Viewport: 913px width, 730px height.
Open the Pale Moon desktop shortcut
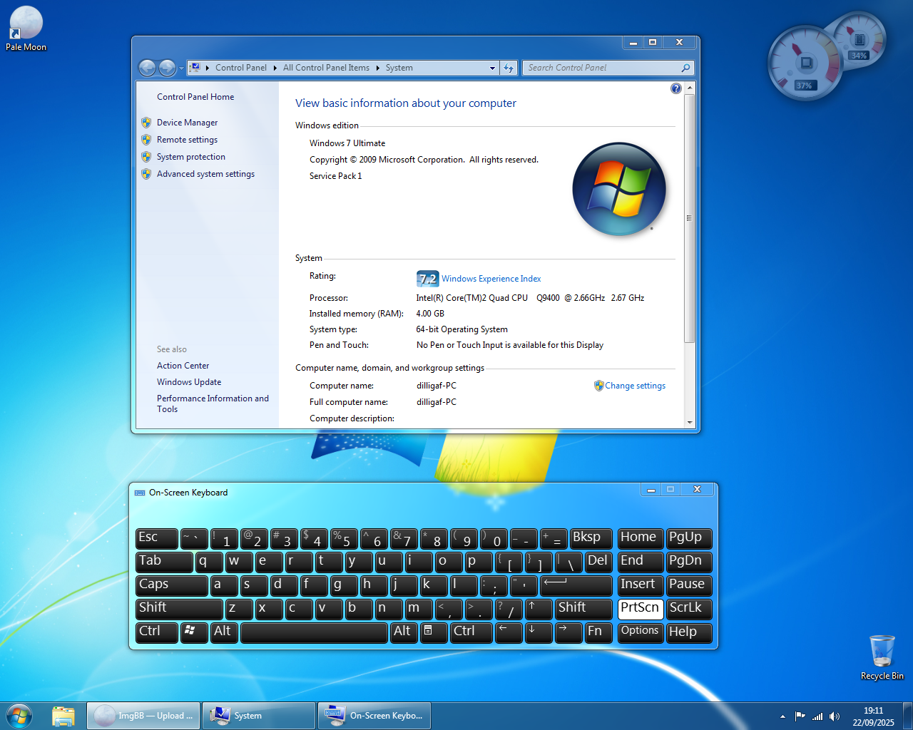click(x=26, y=29)
